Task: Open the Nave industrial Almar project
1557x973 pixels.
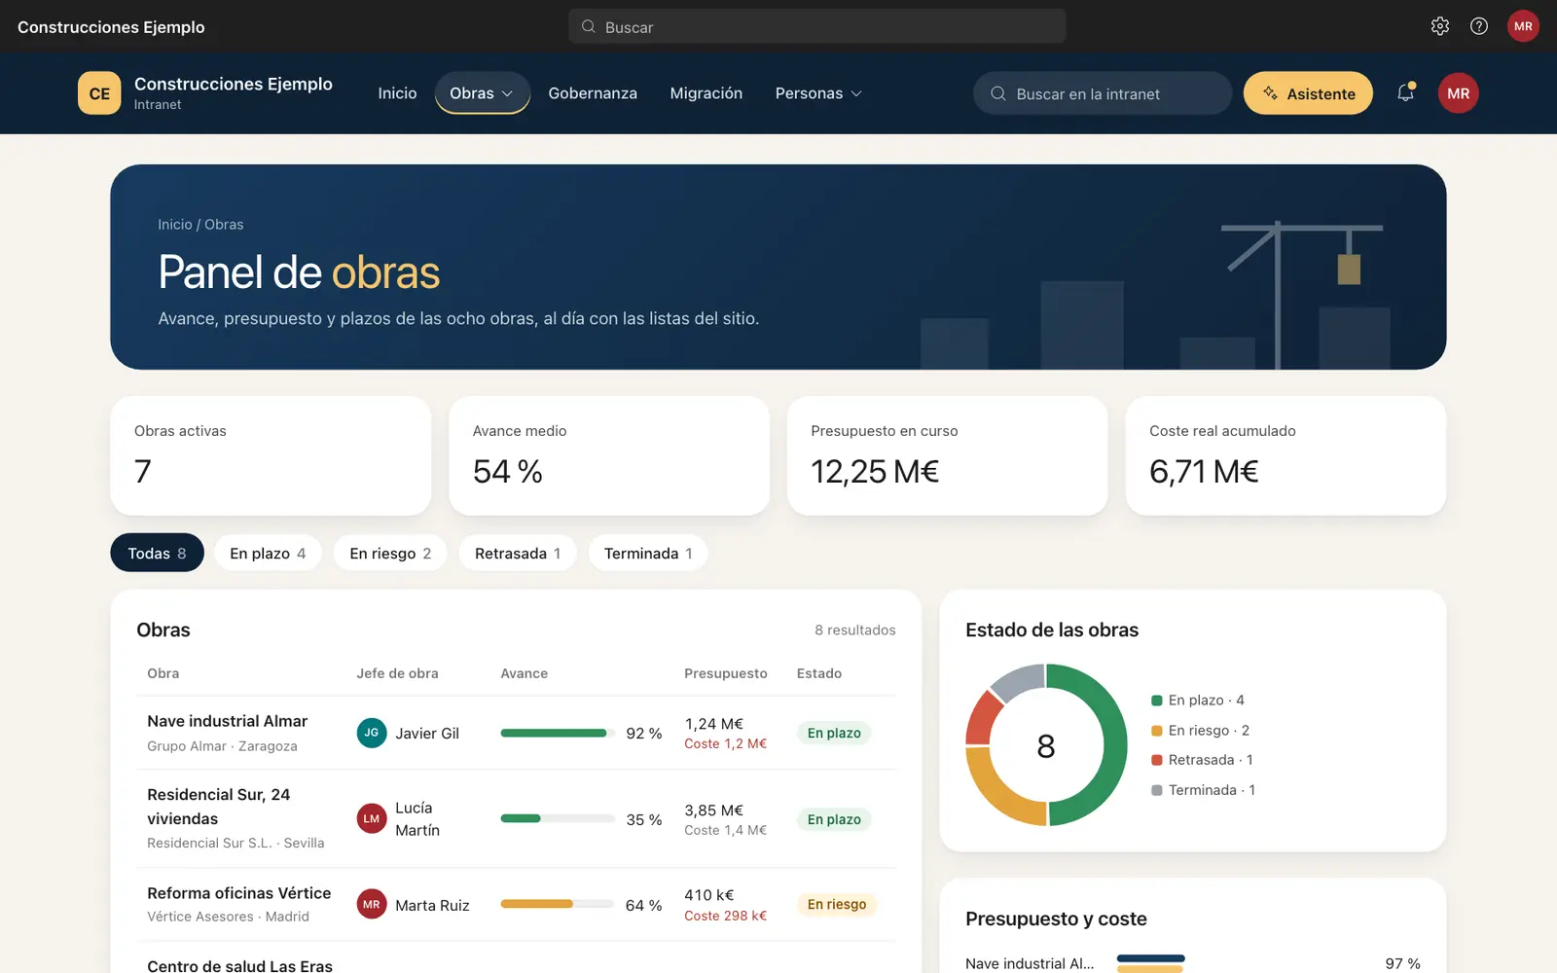Action: (x=227, y=721)
